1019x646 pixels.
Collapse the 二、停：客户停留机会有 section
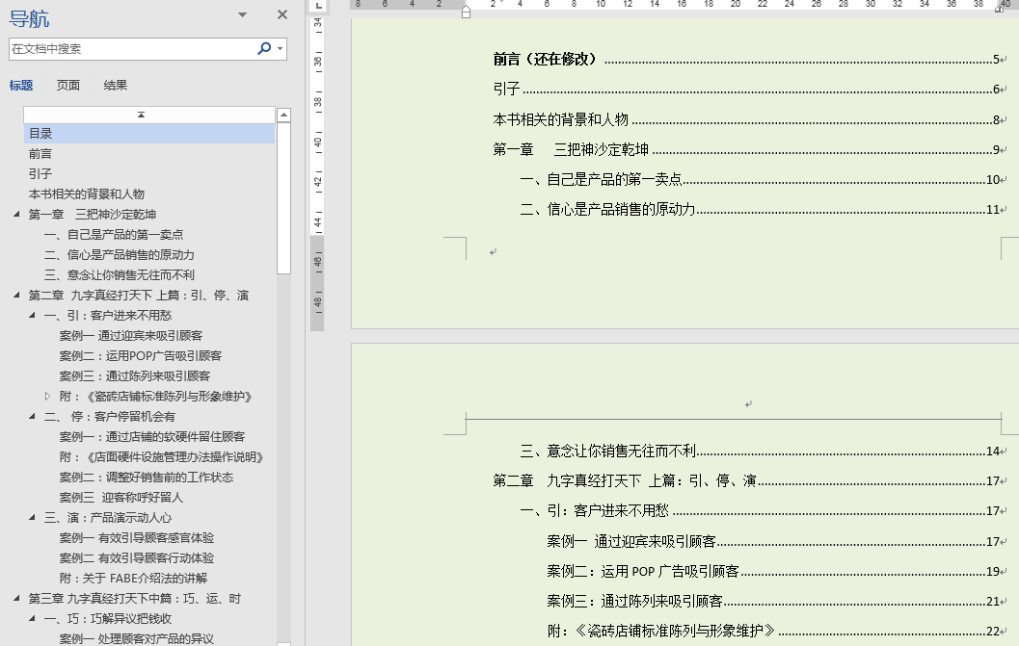33,417
